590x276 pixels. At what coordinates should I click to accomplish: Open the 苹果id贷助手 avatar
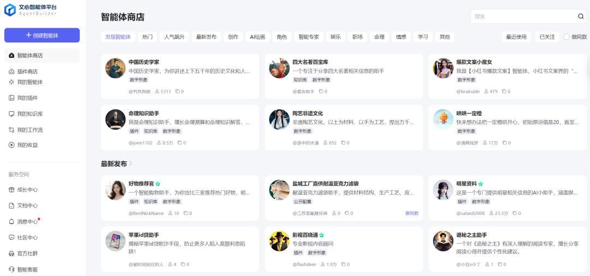click(115, 241)
